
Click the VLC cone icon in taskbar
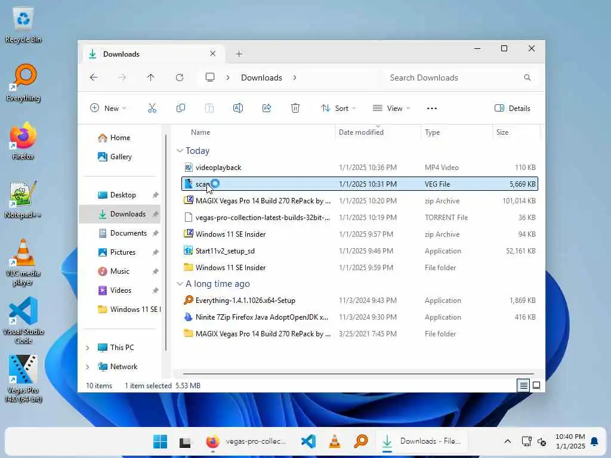tap(334, 442)
